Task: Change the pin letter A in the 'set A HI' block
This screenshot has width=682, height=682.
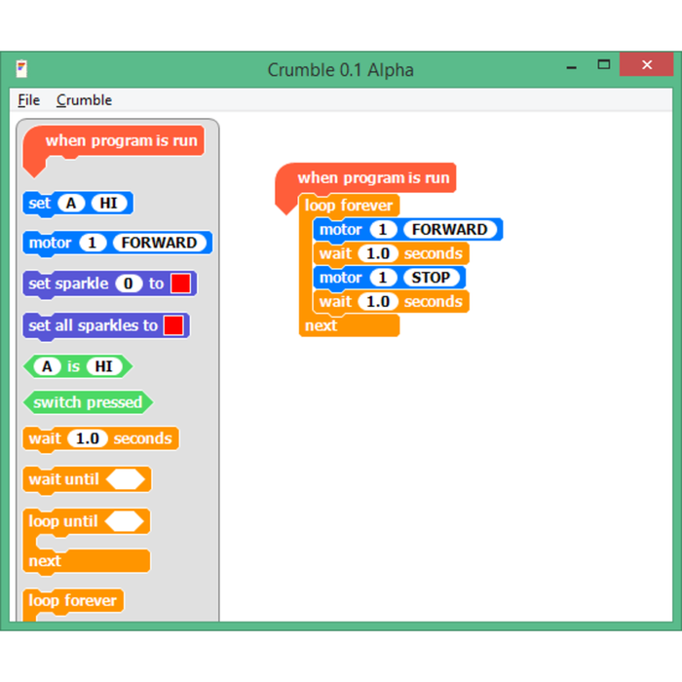Action: 71,204
